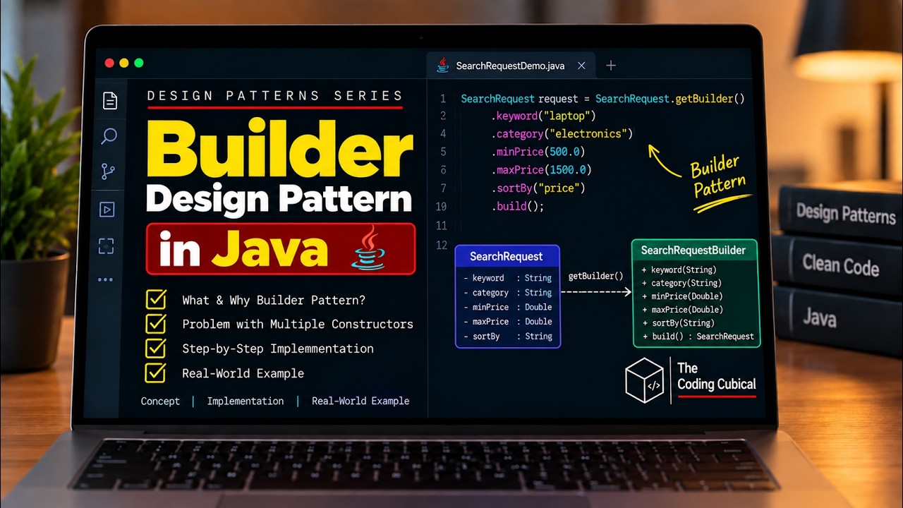Click the focus frame brackets icon in sidebar
The image size is (903, 508).
(x=106, y=246)
